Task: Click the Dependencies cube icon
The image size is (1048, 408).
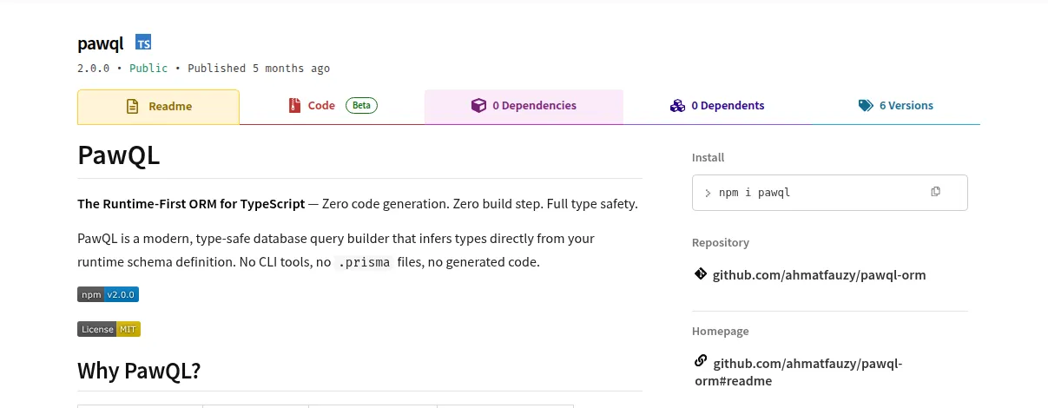Action: coord(478,106)
